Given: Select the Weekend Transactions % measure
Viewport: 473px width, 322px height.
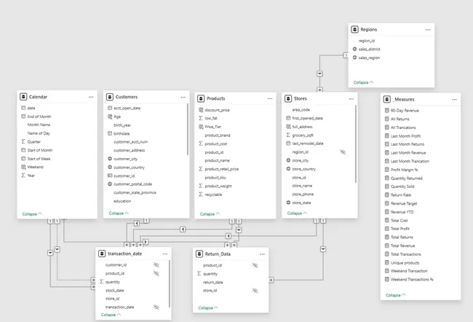Looking at the screenshot, I should 412,280.
